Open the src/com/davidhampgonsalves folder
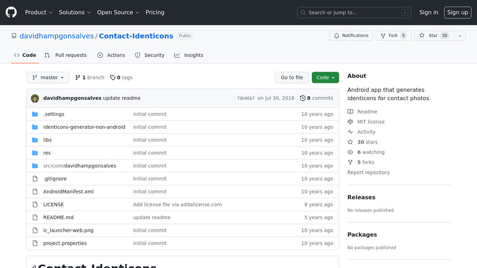 79,166
